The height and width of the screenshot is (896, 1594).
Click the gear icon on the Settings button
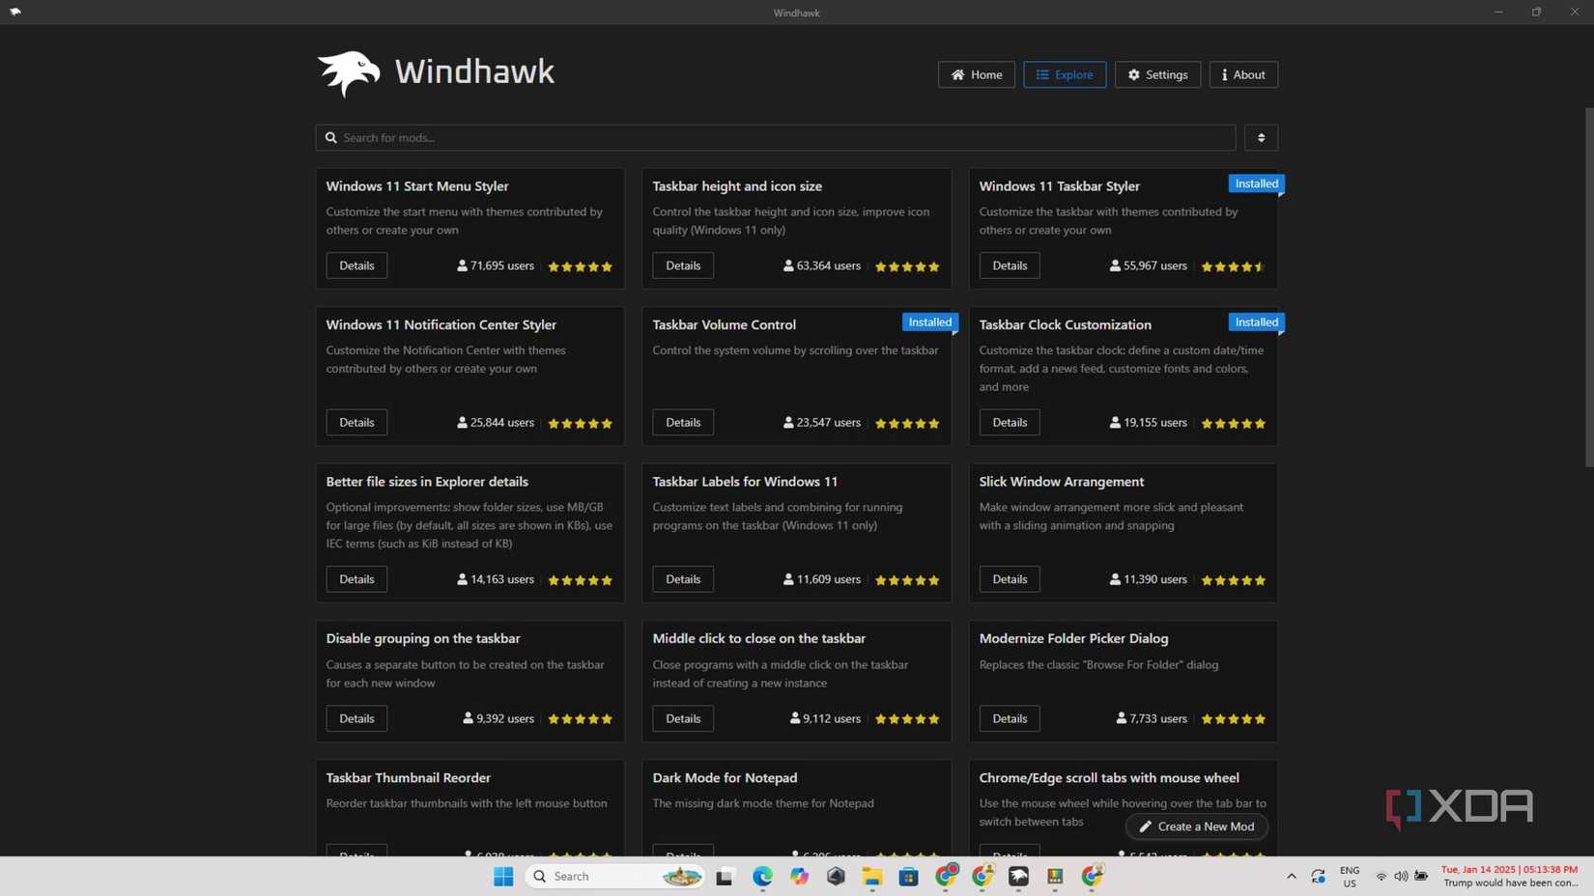[1134, 74]
